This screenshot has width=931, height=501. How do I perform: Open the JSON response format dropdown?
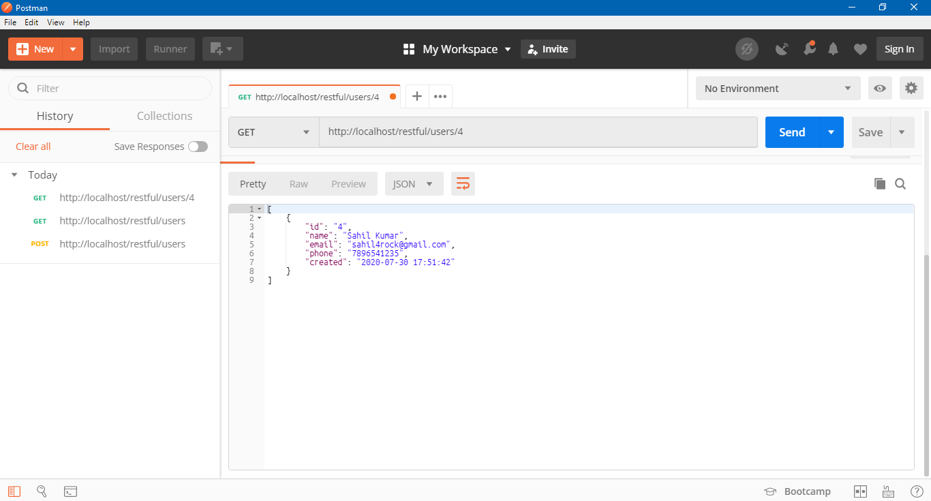click(x=414, y=183)
